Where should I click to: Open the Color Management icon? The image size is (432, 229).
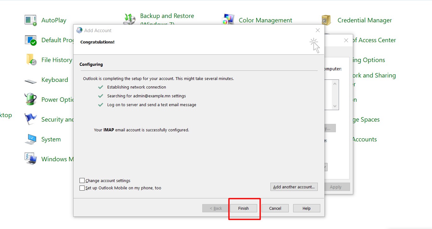pos(228,20)
